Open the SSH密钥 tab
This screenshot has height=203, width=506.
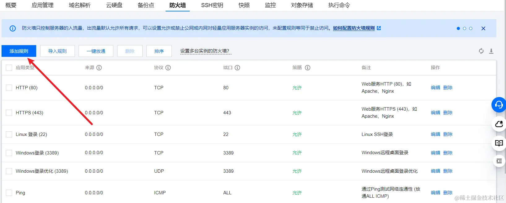tap(212, 5)
